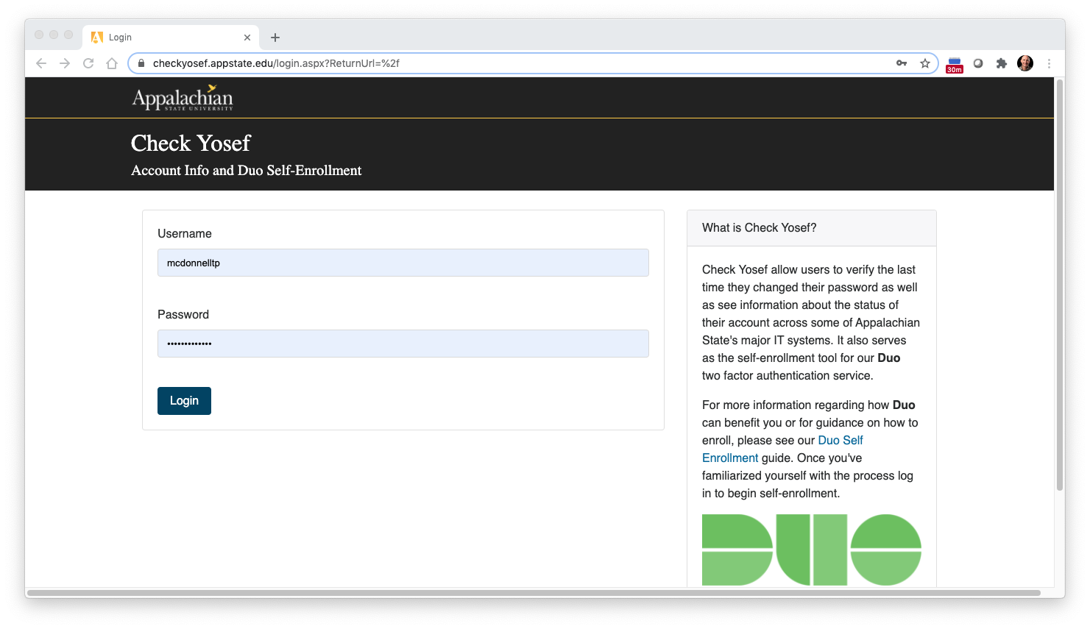Bookmark this page with the star icon
This screenshot has height=629, width=1090.
pyautogui.click(x=925, y=63)
